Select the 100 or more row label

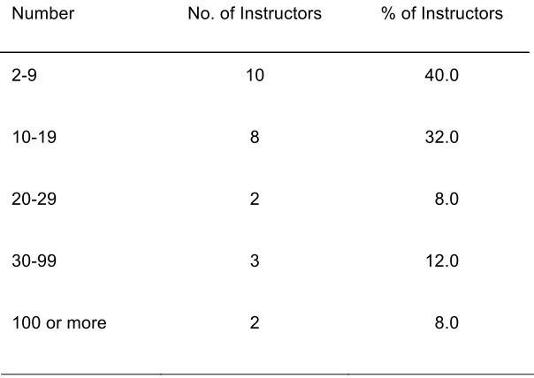(59, 322)
